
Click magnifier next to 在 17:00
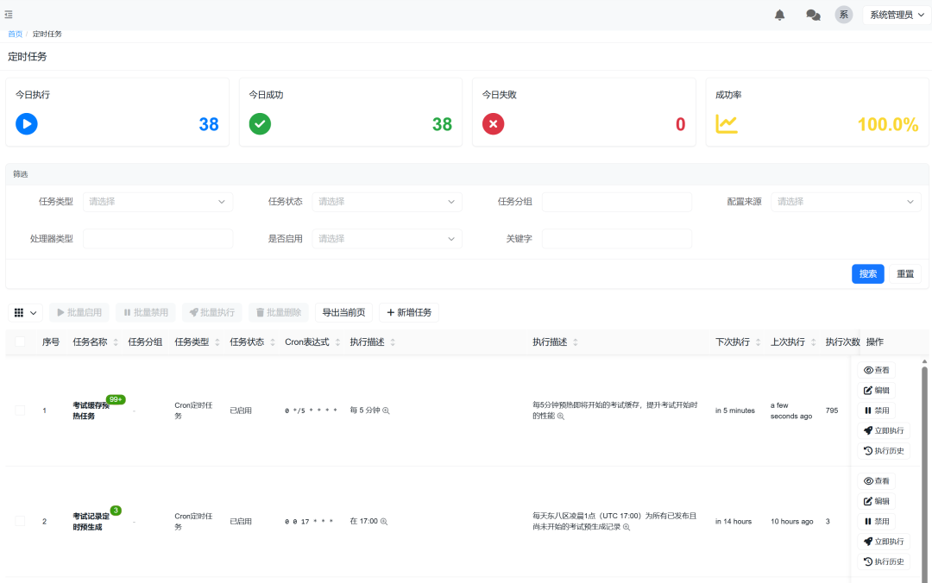pyautogui.click(x=384, y=522)
